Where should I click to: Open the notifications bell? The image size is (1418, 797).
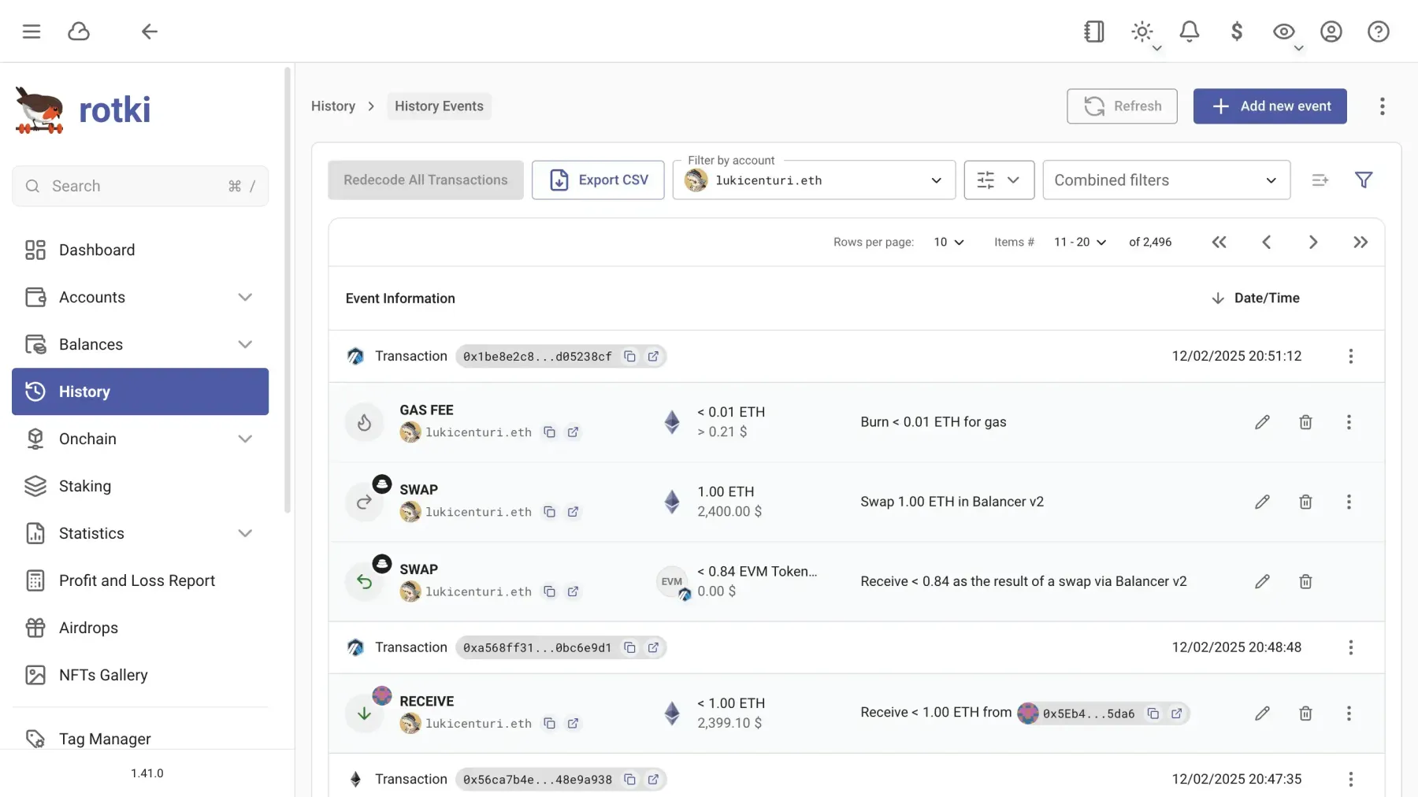click(x=1190, y=32)
